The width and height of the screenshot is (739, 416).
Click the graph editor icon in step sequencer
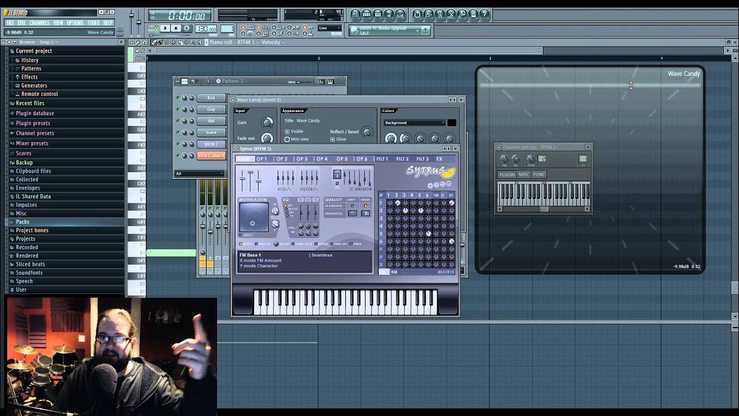320,81
